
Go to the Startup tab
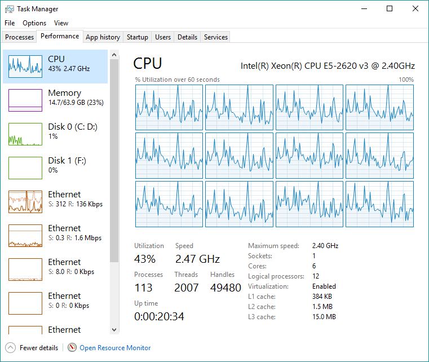138,37
